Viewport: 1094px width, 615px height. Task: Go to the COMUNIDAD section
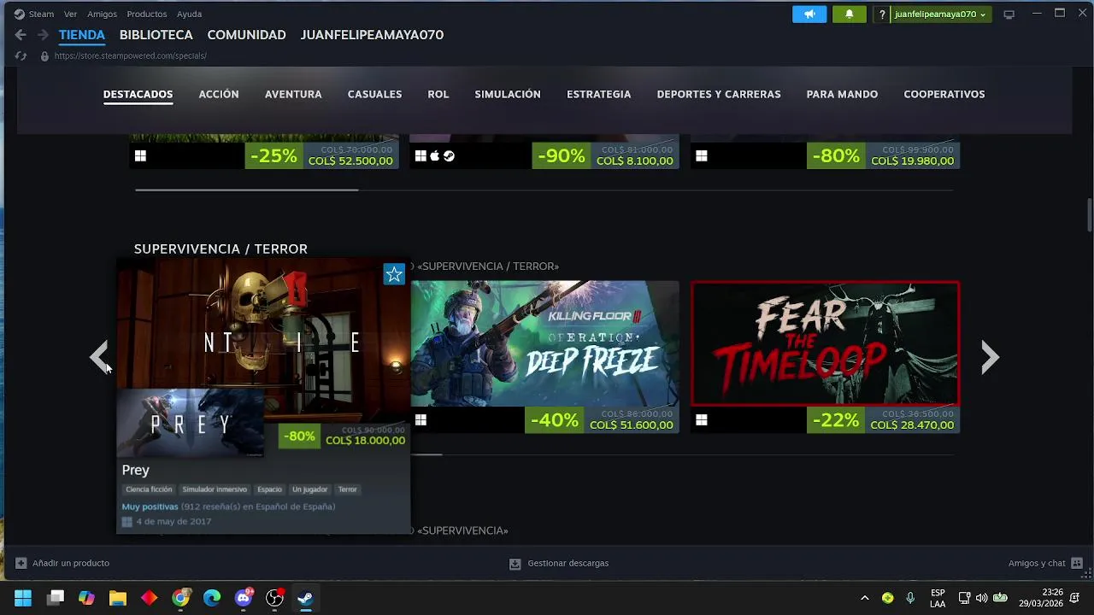246,35
